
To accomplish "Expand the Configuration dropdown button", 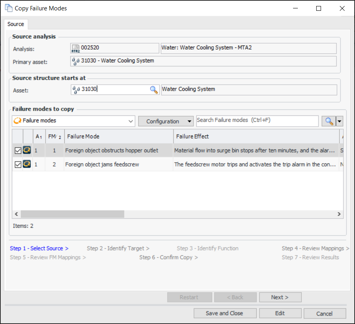I will click(x=189, y=121).
